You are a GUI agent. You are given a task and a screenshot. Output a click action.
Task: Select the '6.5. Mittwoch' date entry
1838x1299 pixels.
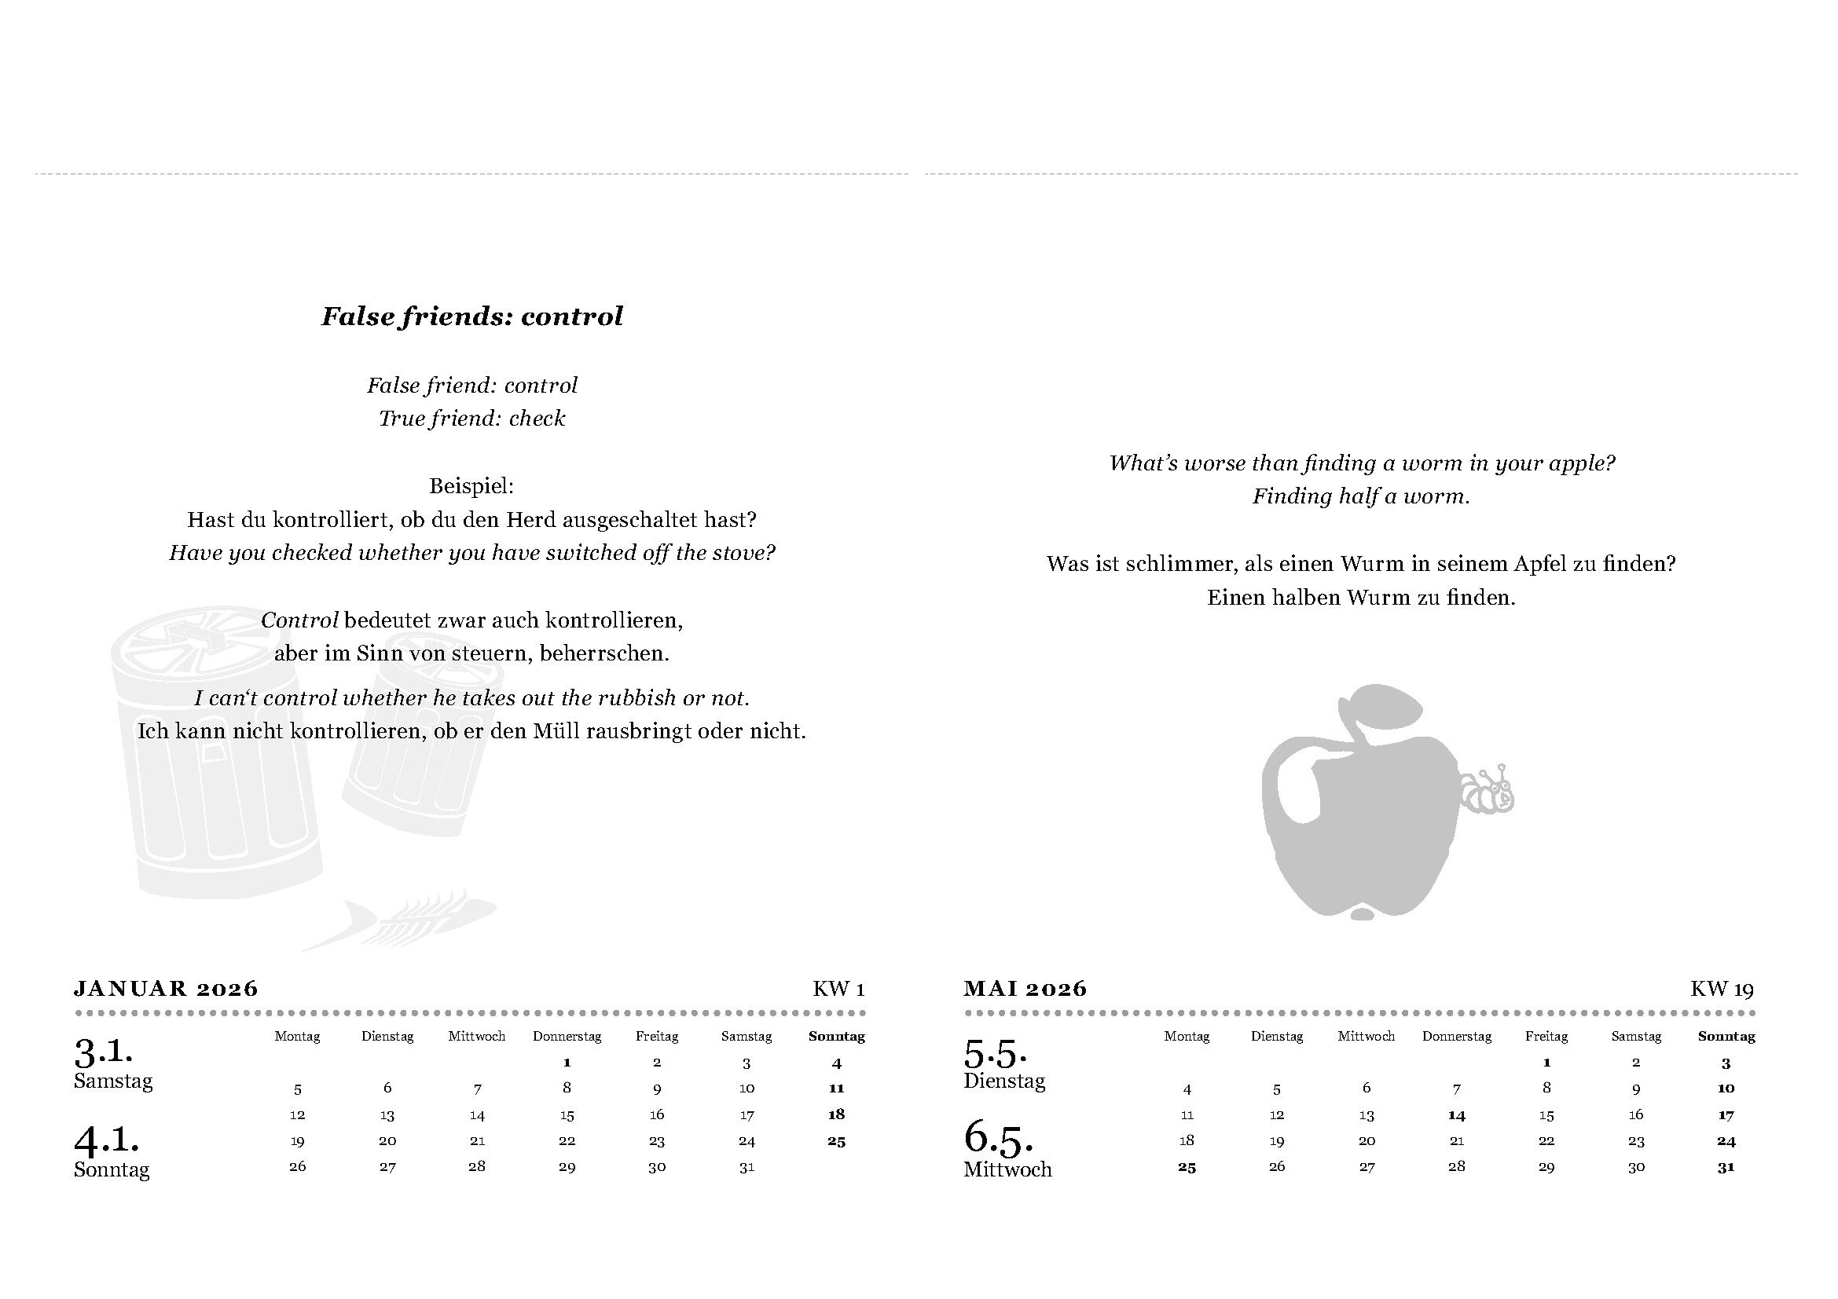[x=1007, y=1151]
